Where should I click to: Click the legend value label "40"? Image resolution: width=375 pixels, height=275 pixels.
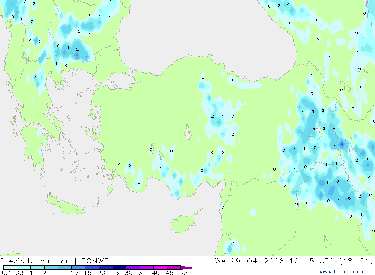(156, 273)
